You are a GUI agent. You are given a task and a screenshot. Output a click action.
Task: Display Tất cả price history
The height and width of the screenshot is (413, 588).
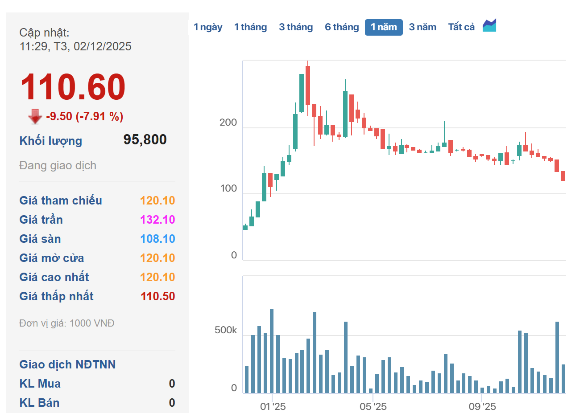(x=461, y=27)
